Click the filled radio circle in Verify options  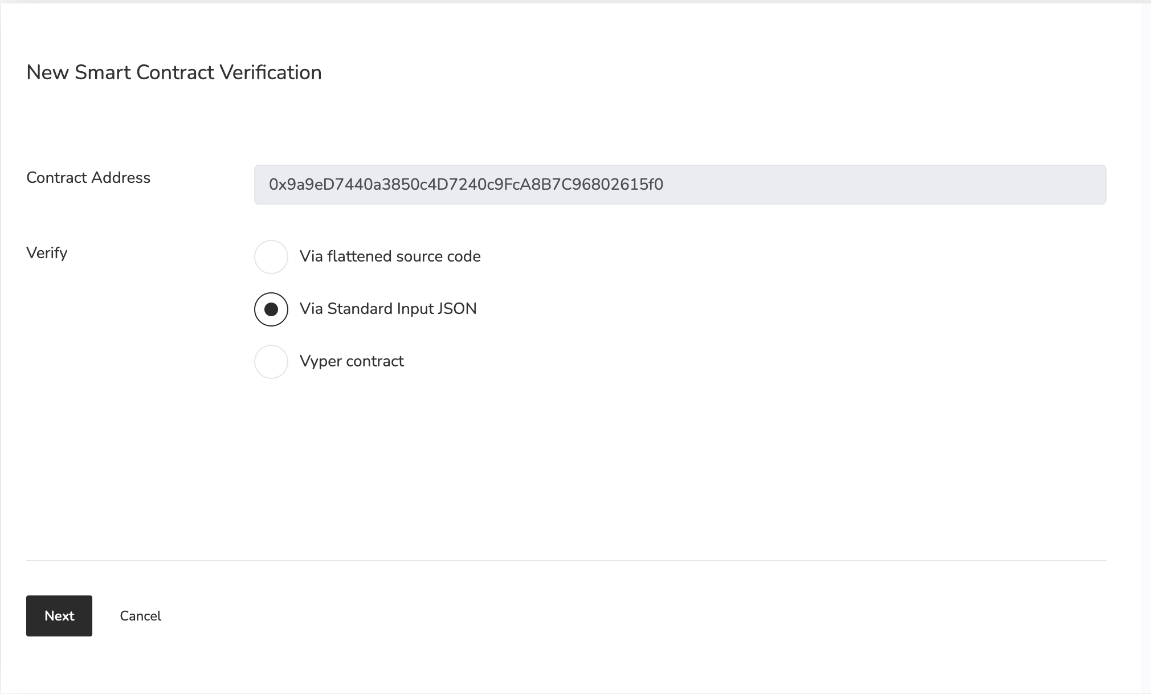point(271,309)
